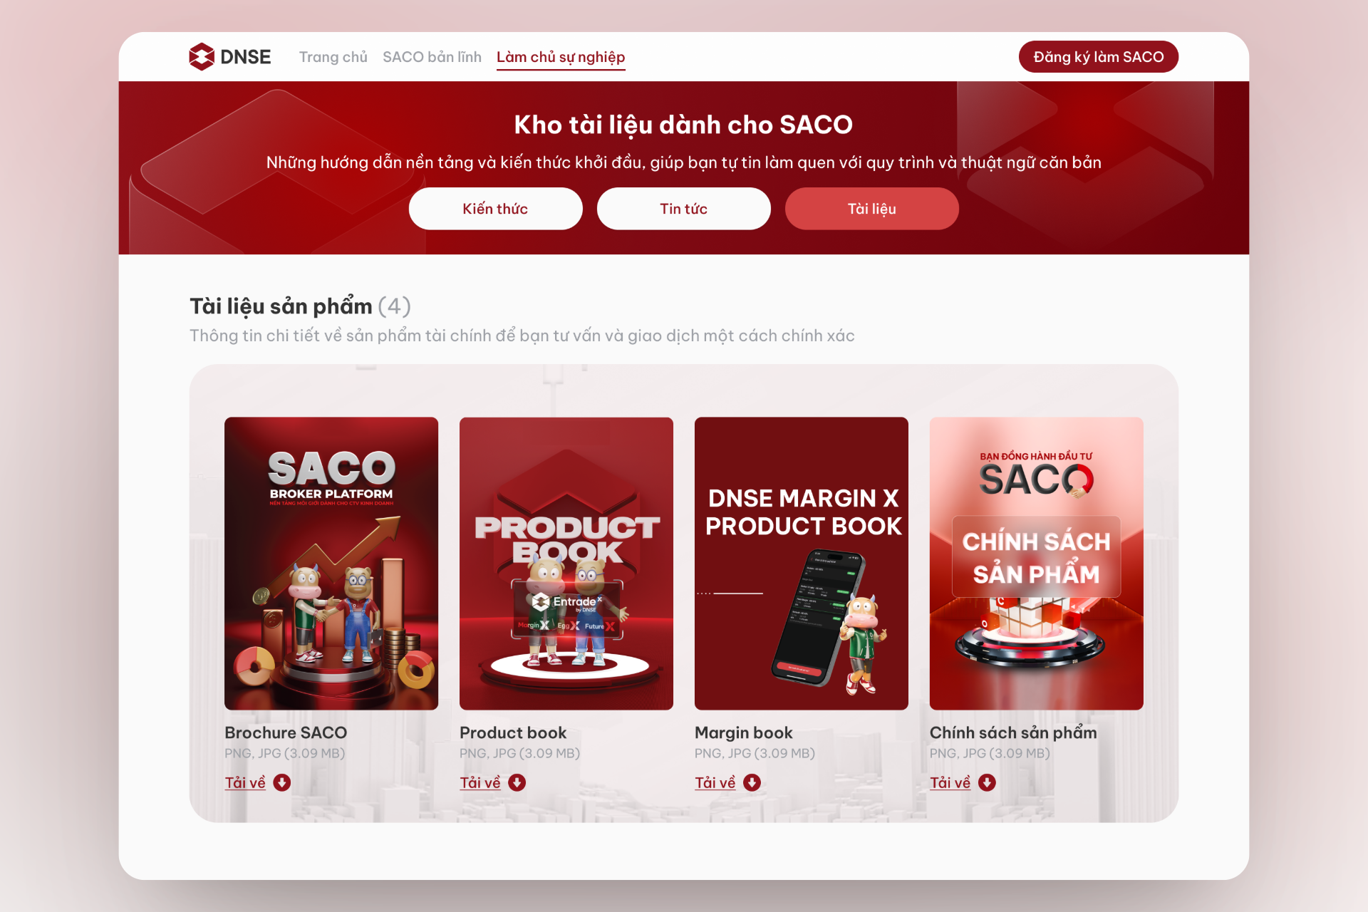1368x912 pixels.
Task: Open Chính sách sản phẩm cover thumbnail
Action: [1037, 564]
